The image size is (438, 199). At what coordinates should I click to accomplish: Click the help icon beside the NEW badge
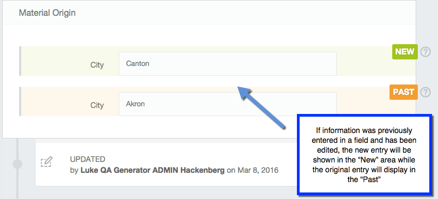[x=425, y=52]
